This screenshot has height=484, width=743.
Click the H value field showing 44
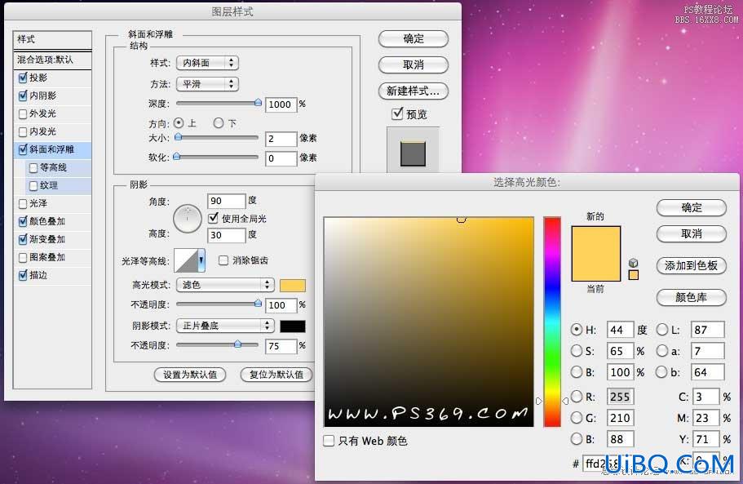(619, 330)
